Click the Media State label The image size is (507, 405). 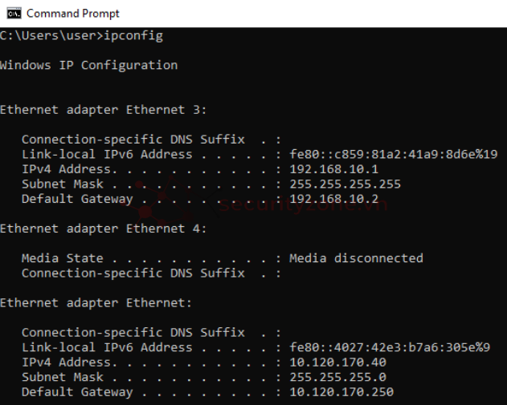pos(63,258)
